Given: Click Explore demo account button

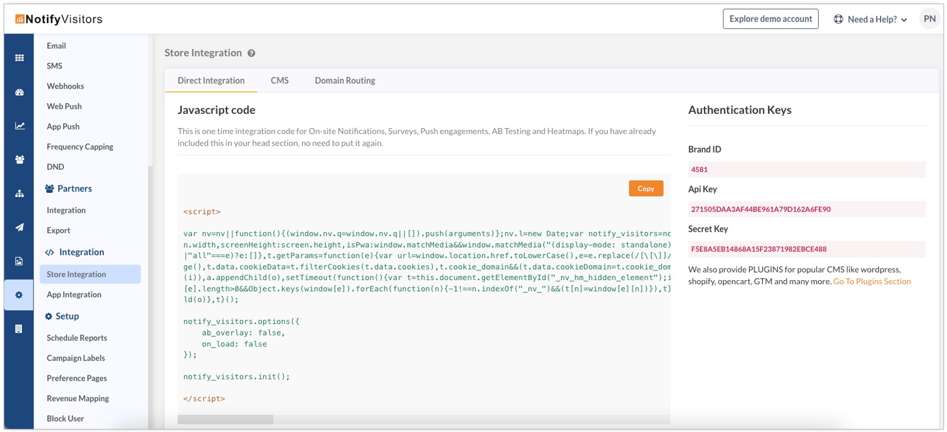Looking at the screenshot, I should click(770, 19).
